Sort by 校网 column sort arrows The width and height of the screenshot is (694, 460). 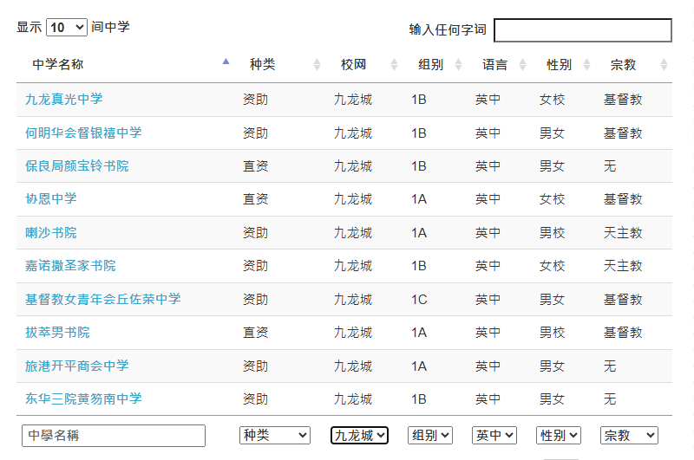(x=395, y=64)
